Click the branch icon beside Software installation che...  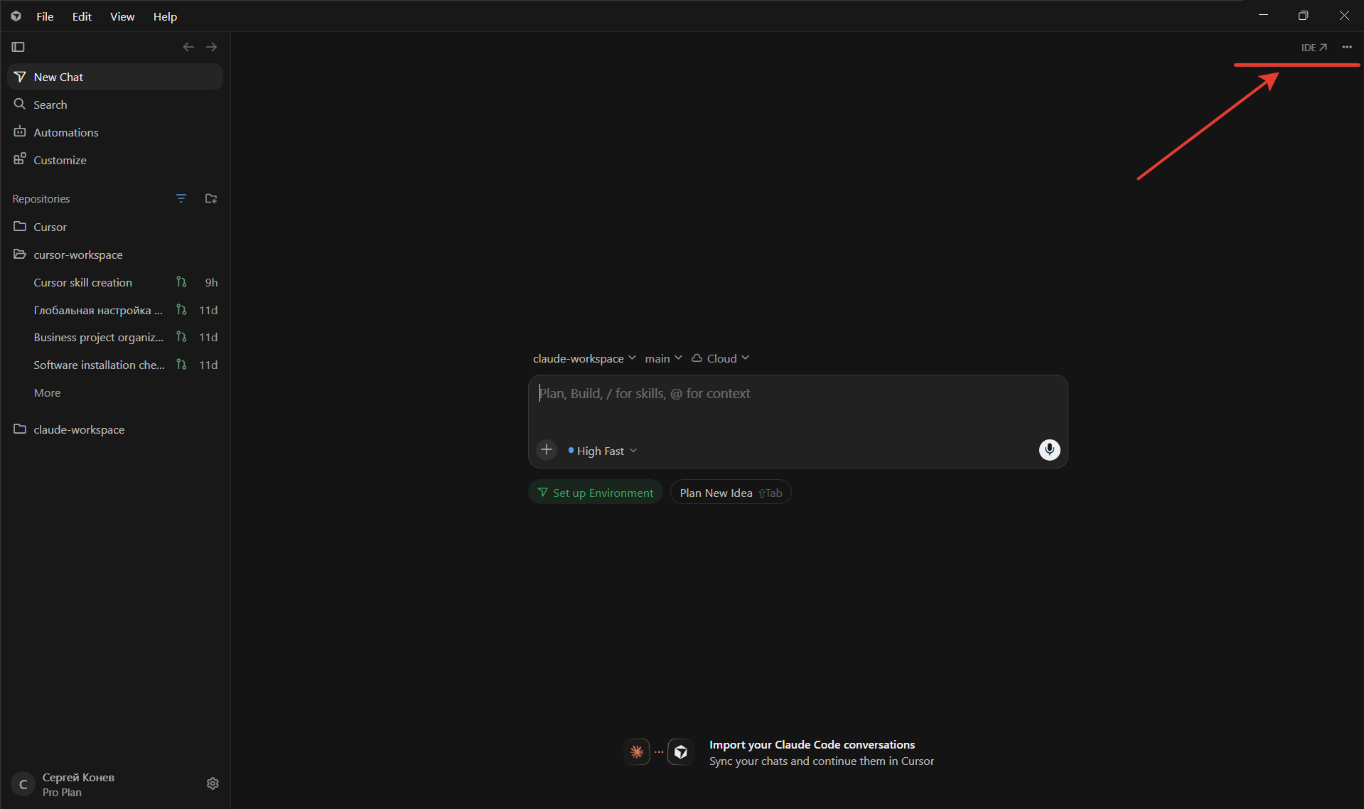pyautogui.click(x=181, y=365)
